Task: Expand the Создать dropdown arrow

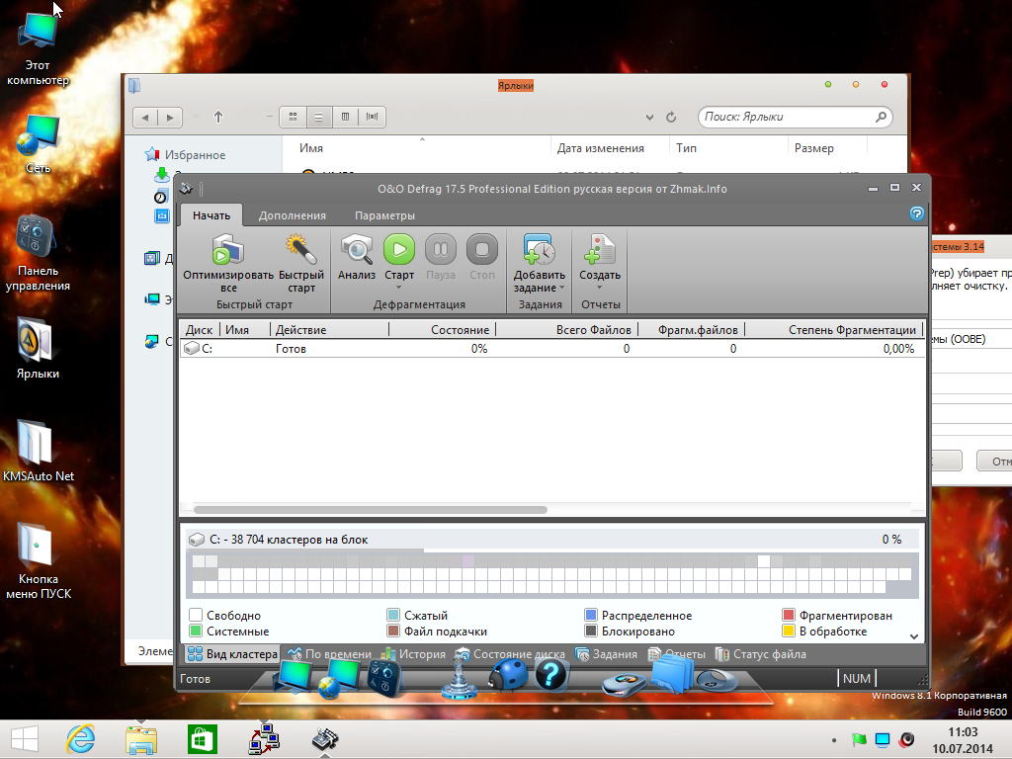Action: click(600, 288)
